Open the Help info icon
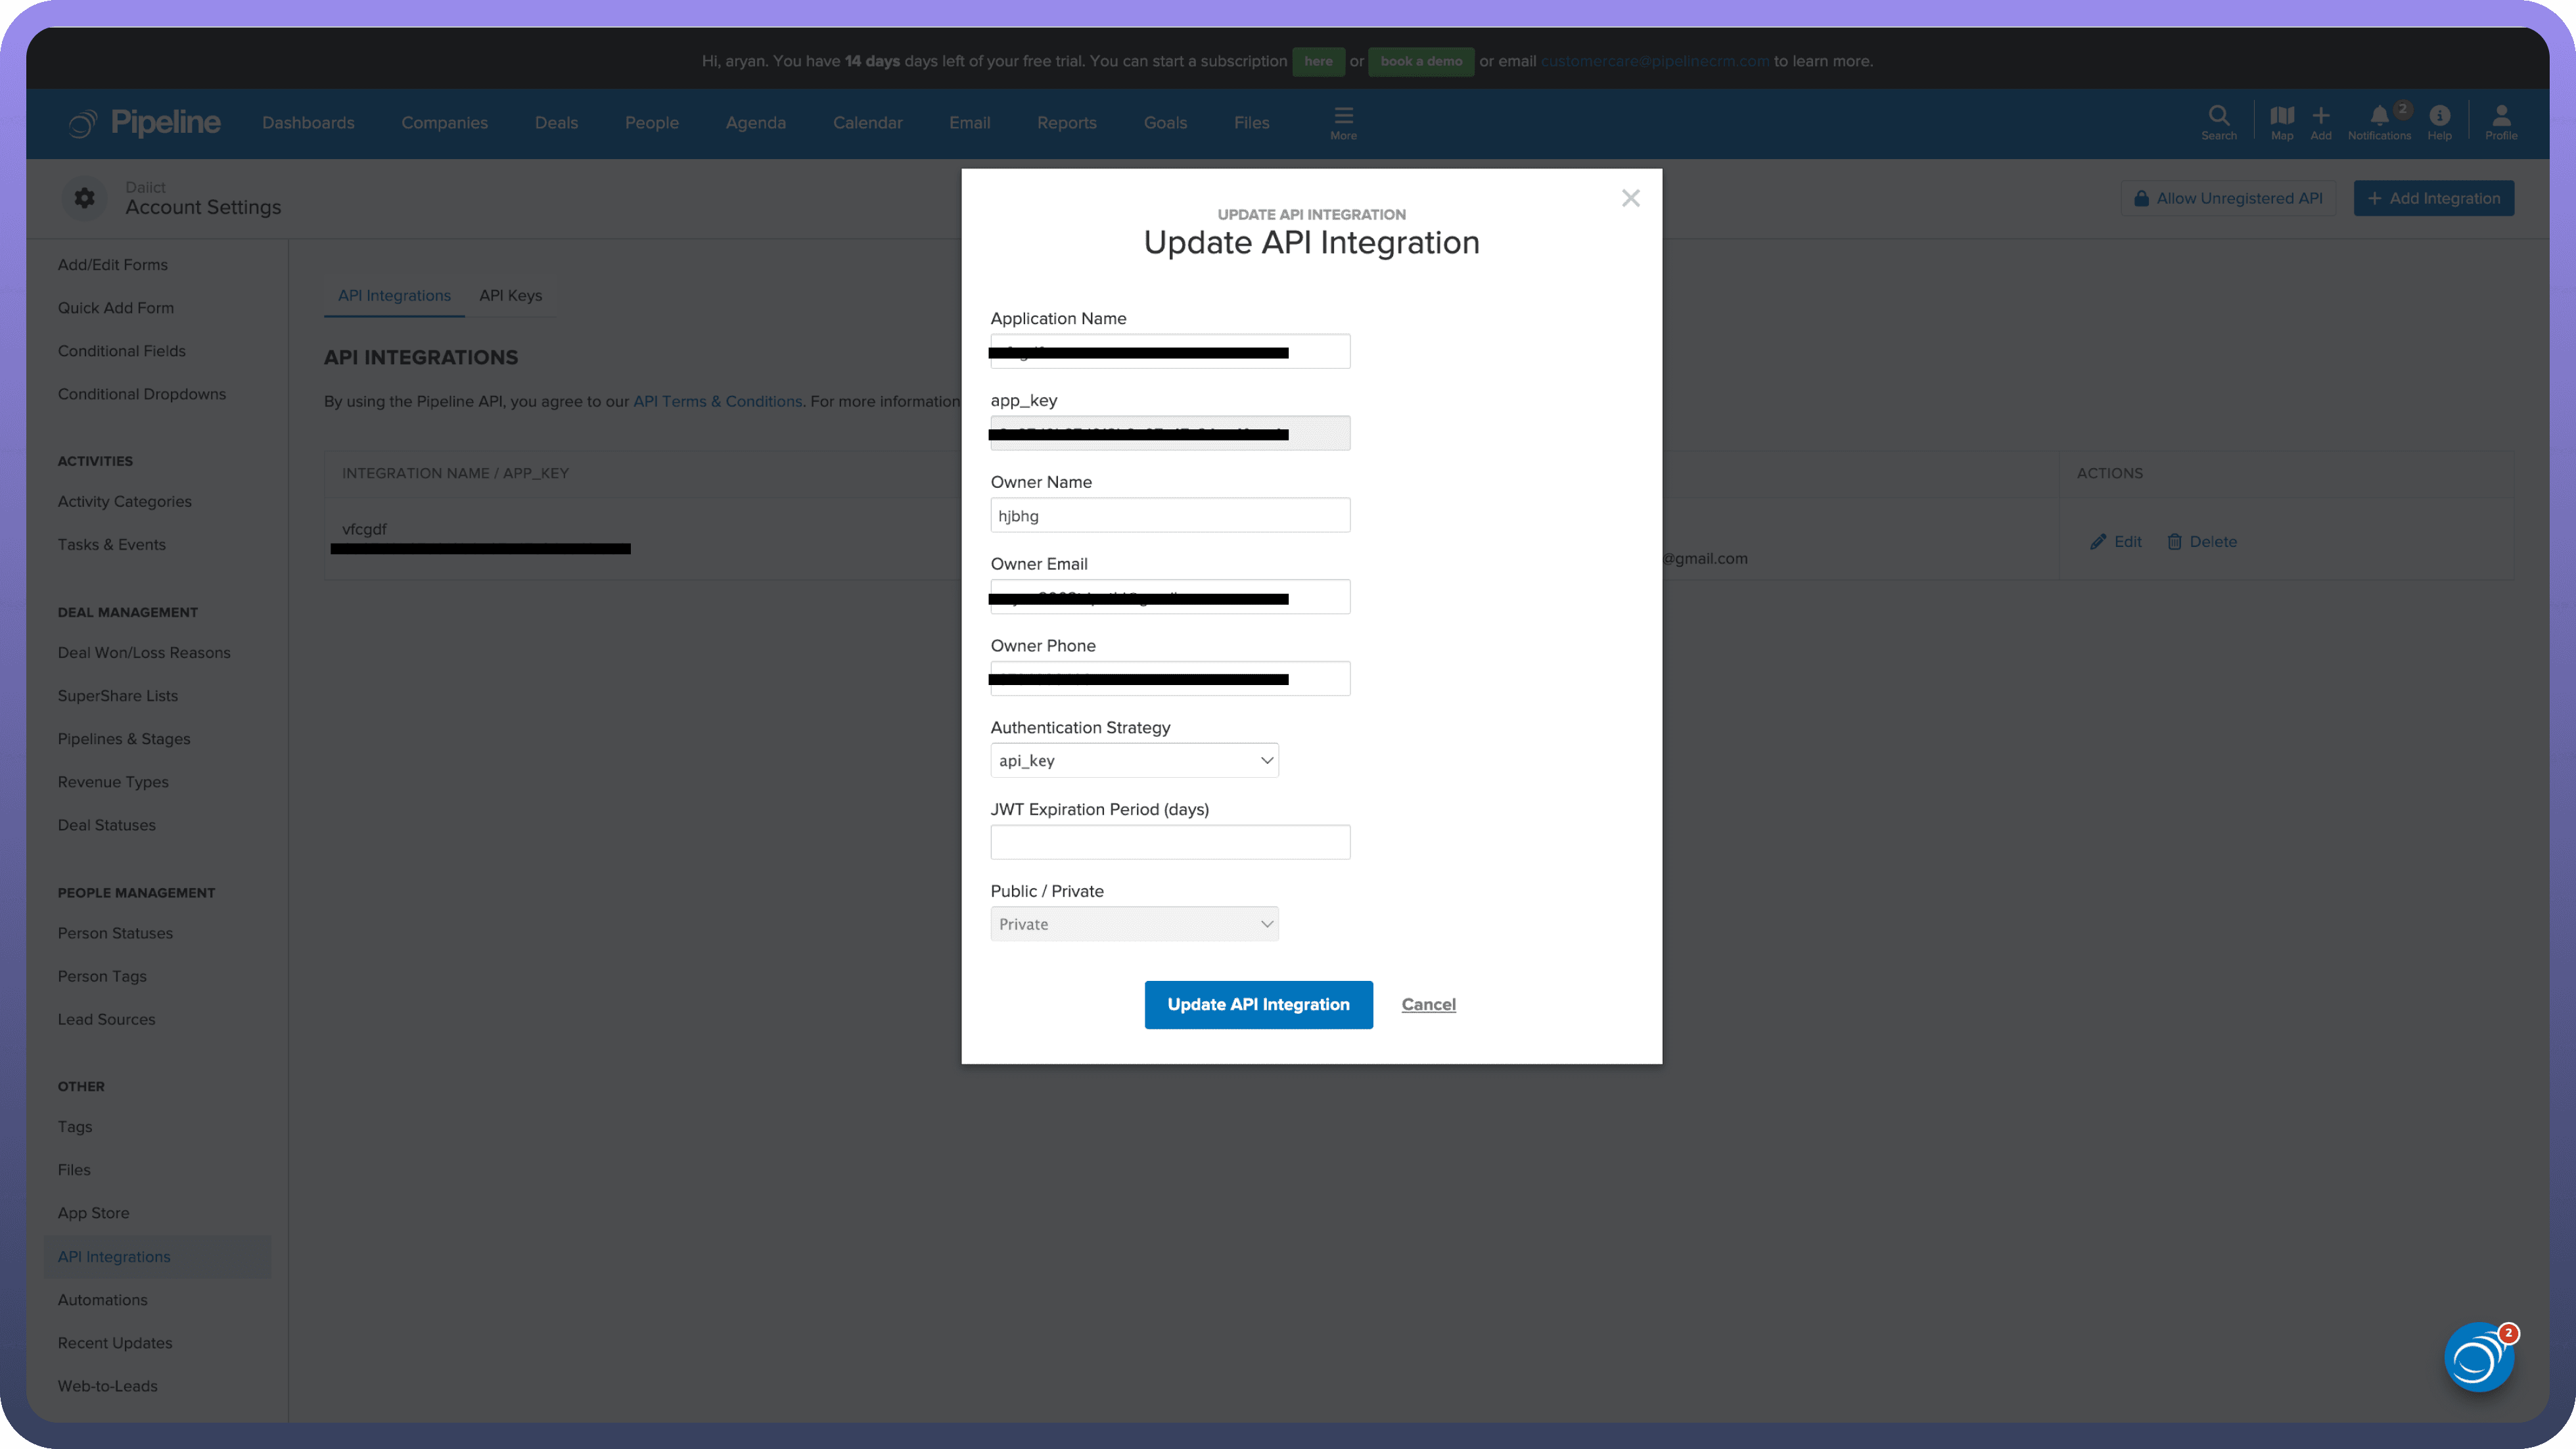The image size is (2576, 1449). (2439, 116)
